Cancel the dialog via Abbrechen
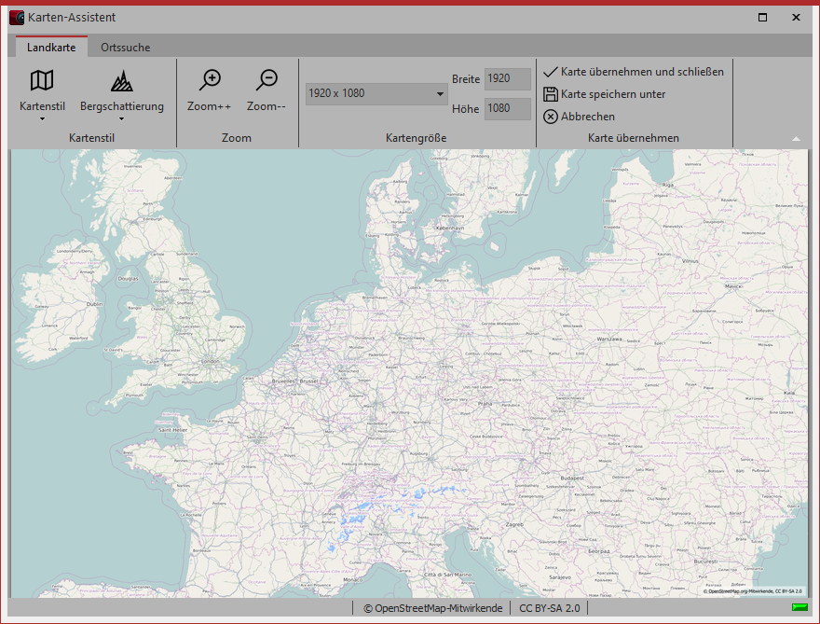Screen dimensions: 820x624 click(590, 117)
